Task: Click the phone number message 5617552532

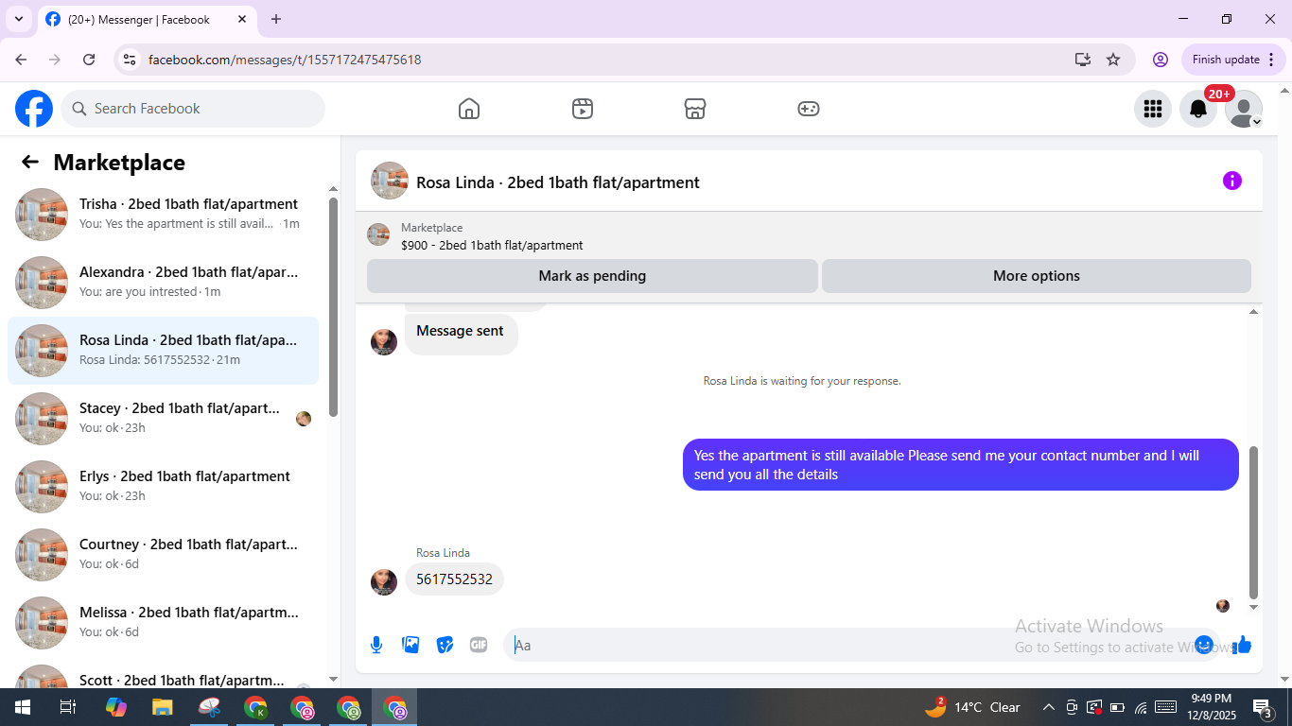Action: tap(454, 579)
